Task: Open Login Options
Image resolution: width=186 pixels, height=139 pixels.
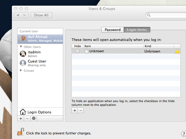Action: [x=40, y=112]
